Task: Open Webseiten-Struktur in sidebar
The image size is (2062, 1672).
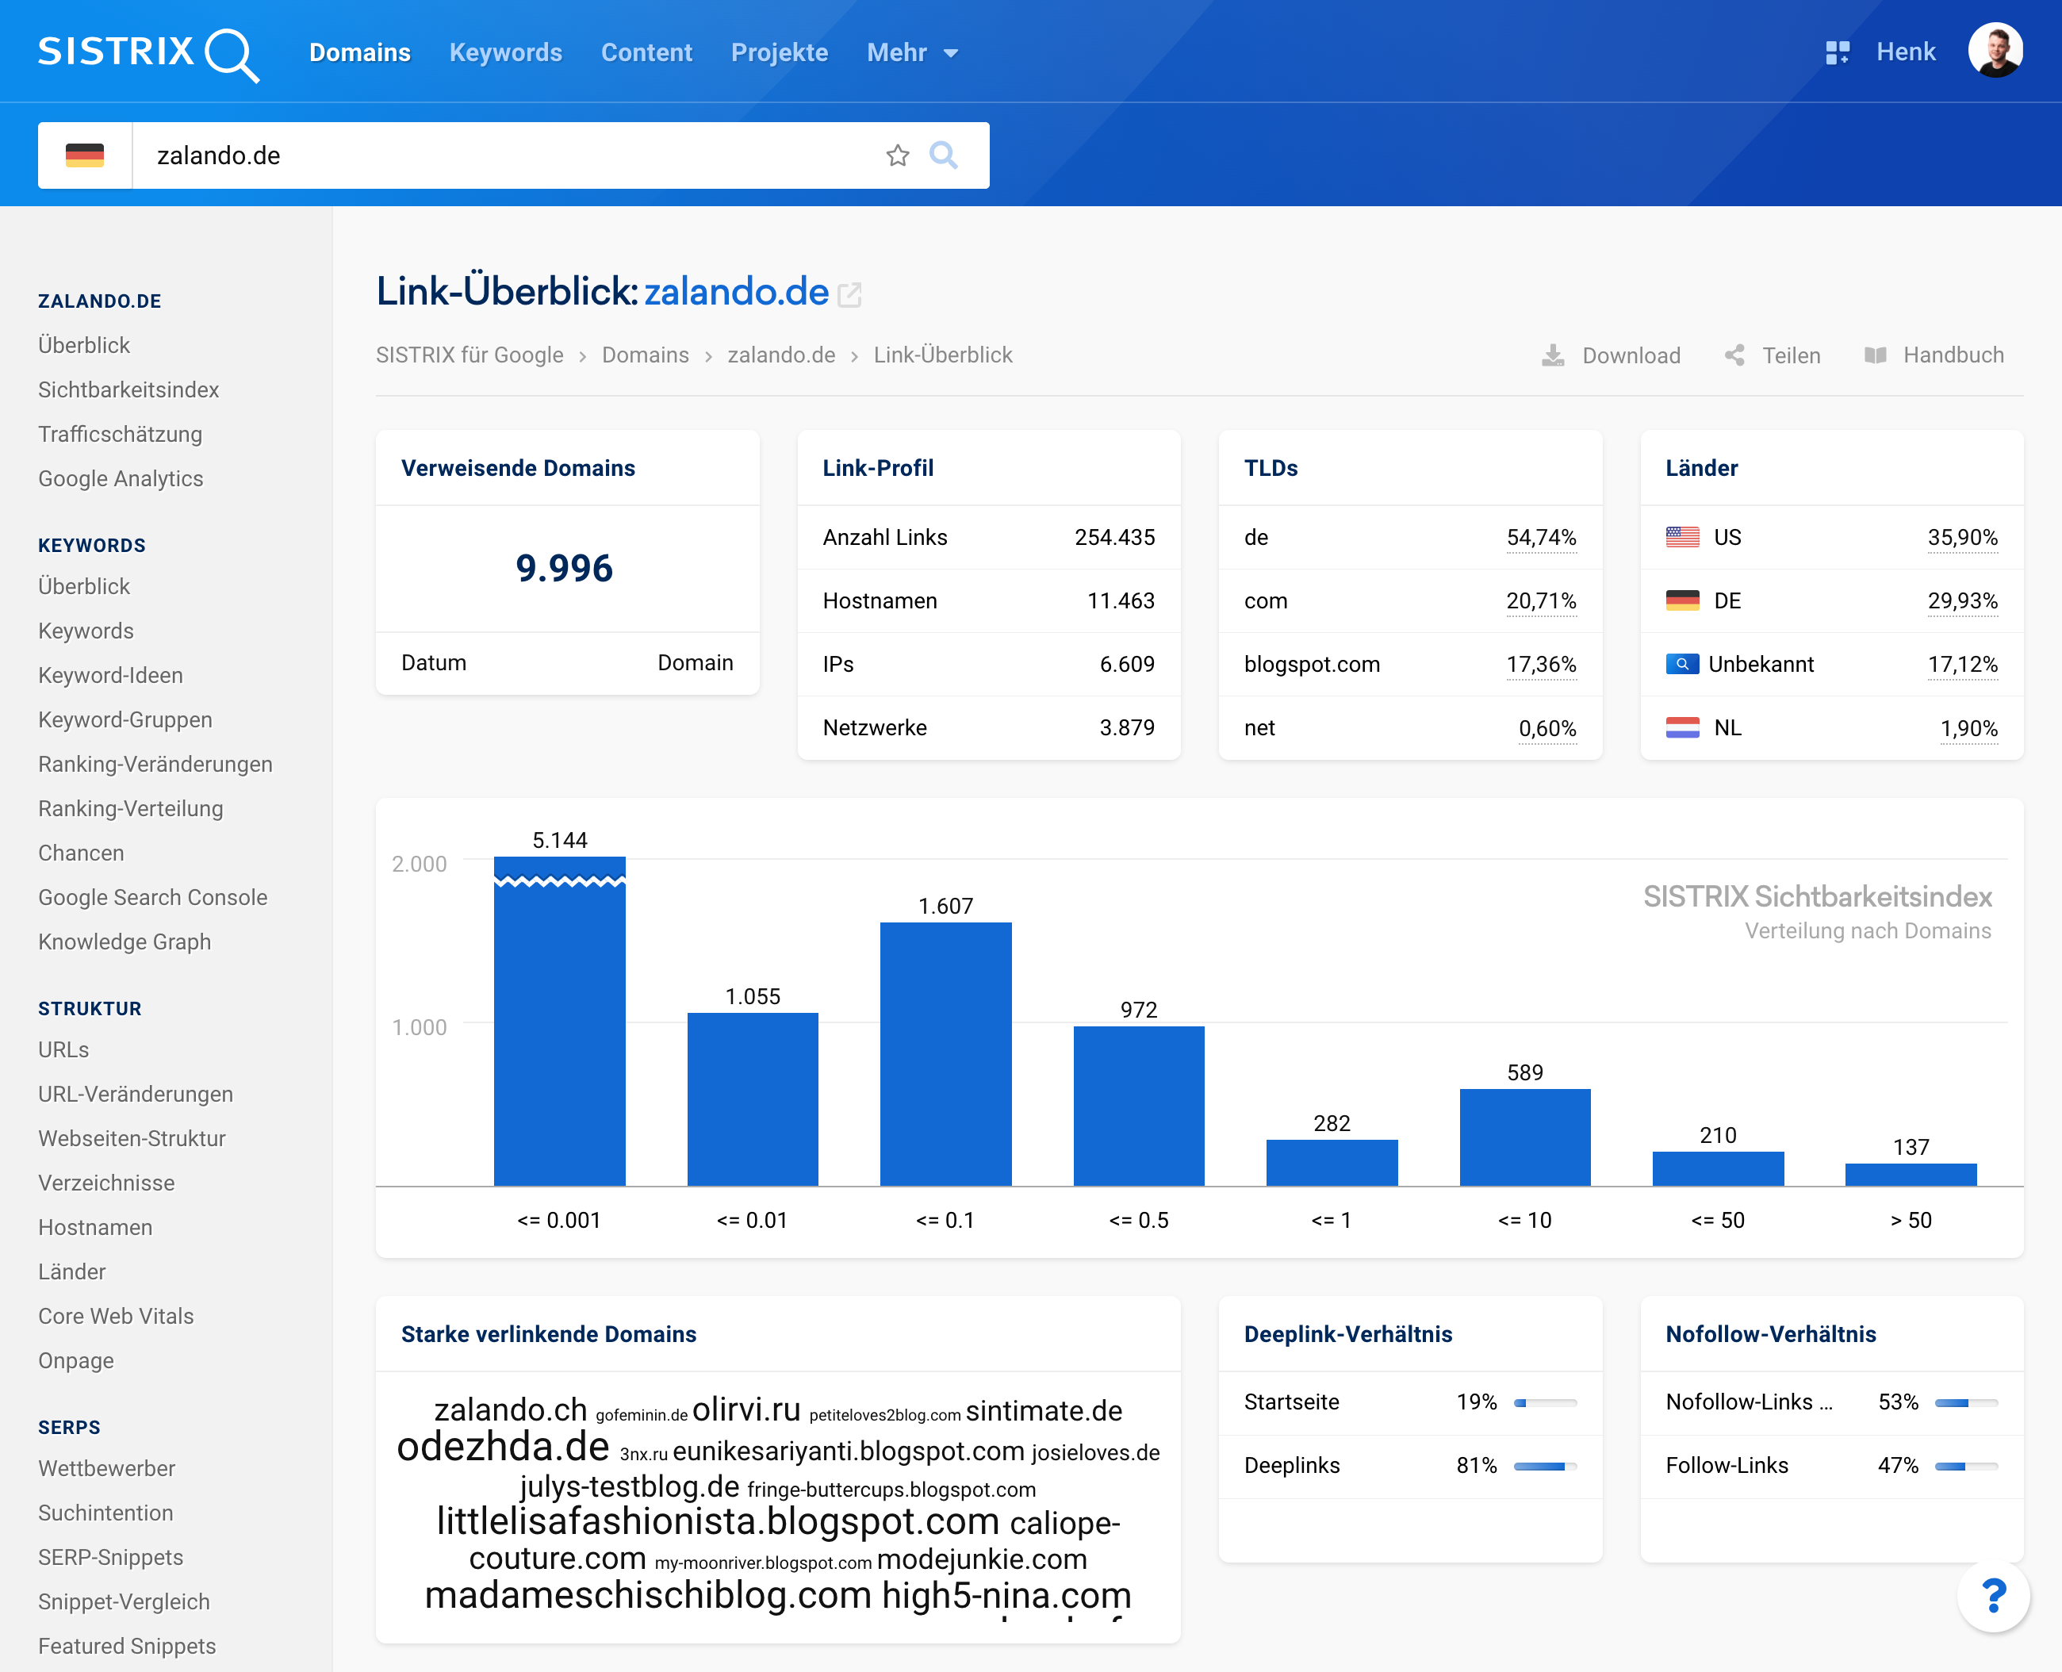Action: click(132, 1138)
